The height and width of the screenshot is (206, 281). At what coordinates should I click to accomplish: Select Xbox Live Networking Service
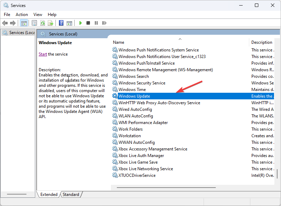(x=193, y=169)
